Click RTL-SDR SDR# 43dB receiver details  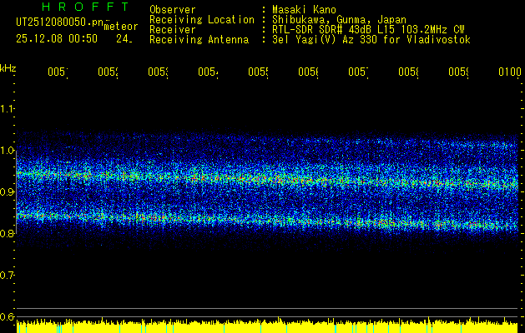click(x=368, y=30)
